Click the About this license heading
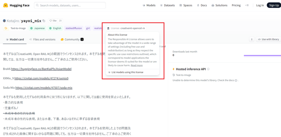 (117, 35)
